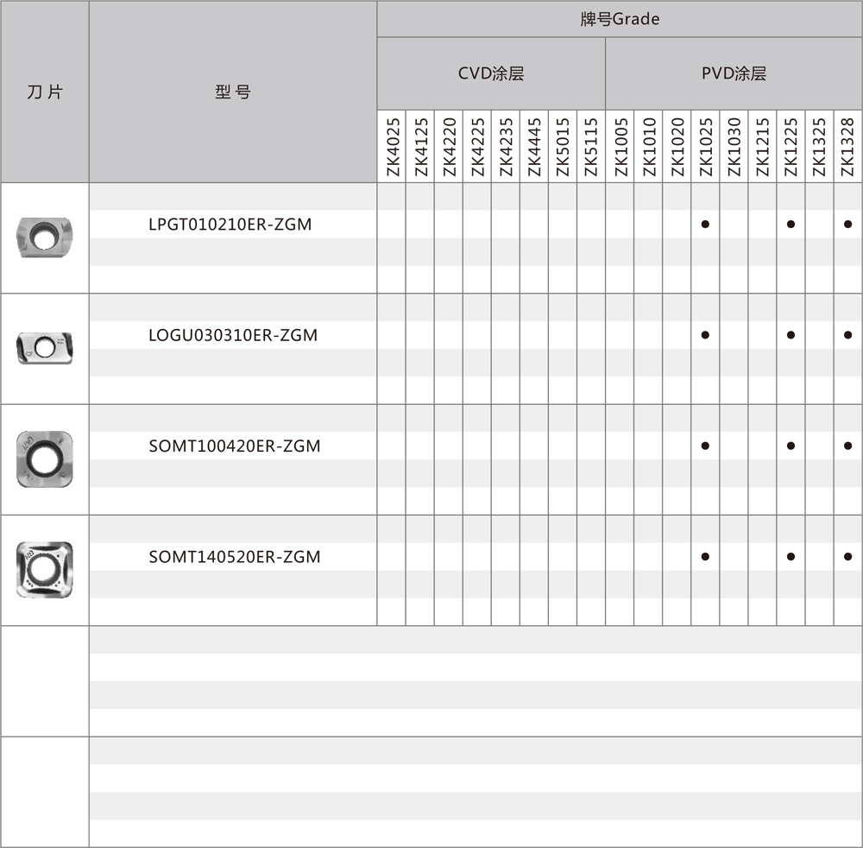This screenshot has width=863, height=848.
Task: Click the 型号 column header
Action: pos(232,92)
